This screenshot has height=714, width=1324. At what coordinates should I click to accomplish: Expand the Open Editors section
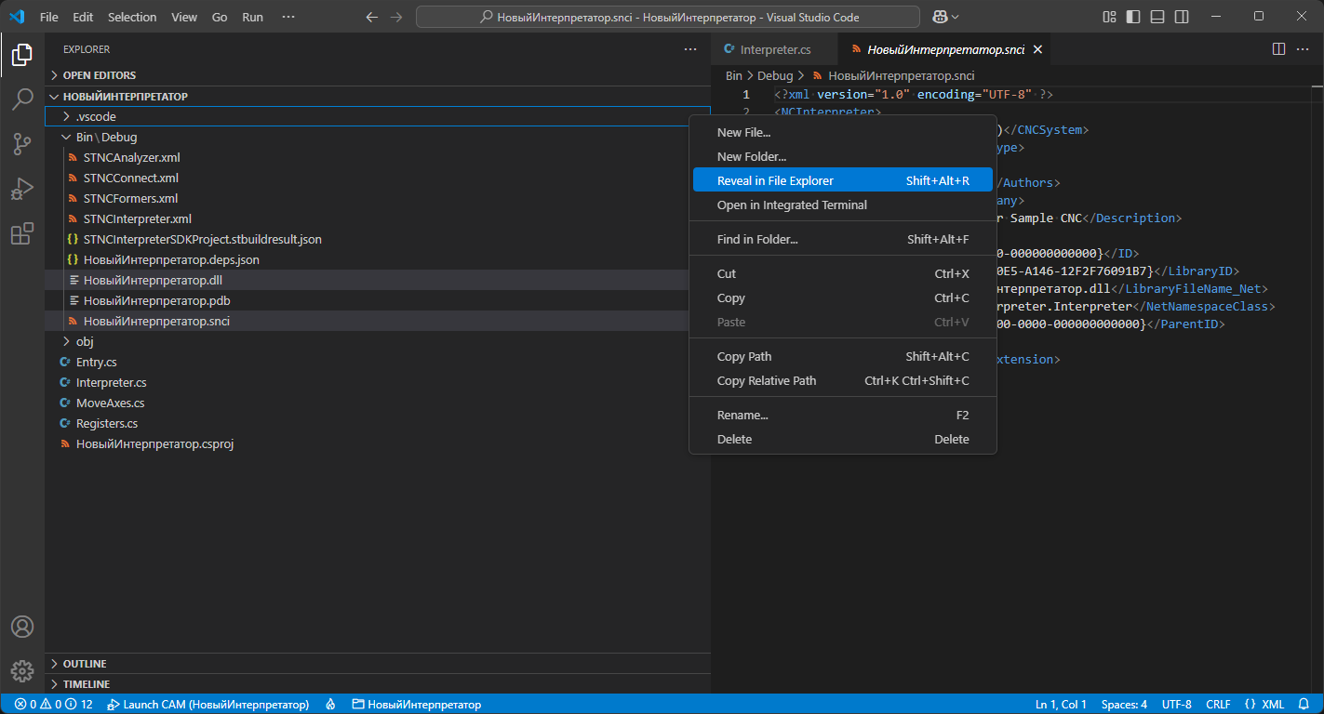(377, 75)
